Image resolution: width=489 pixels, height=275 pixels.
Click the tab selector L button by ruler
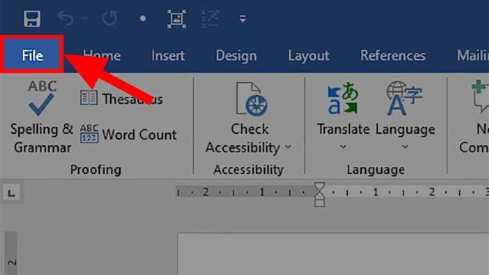tap(12, 193)
